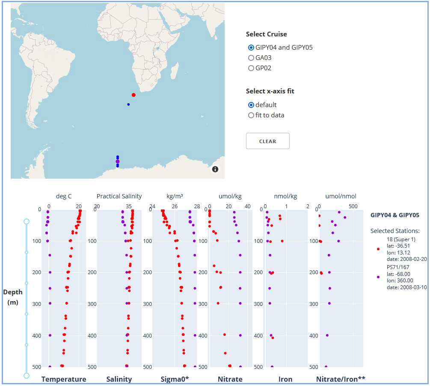The width and height of the screenshot is (430, 386).
Task: Choose the GA03 cruise radio button
Action: [251, 58]
